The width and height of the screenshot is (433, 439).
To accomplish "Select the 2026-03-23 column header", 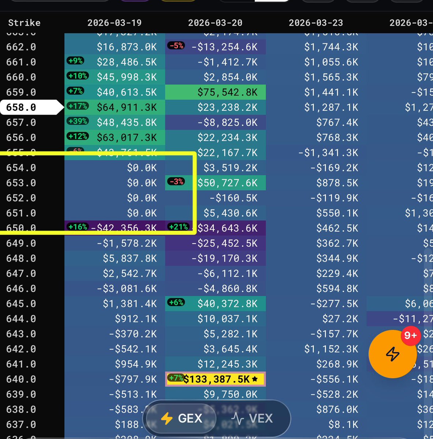I will (316, 23).
